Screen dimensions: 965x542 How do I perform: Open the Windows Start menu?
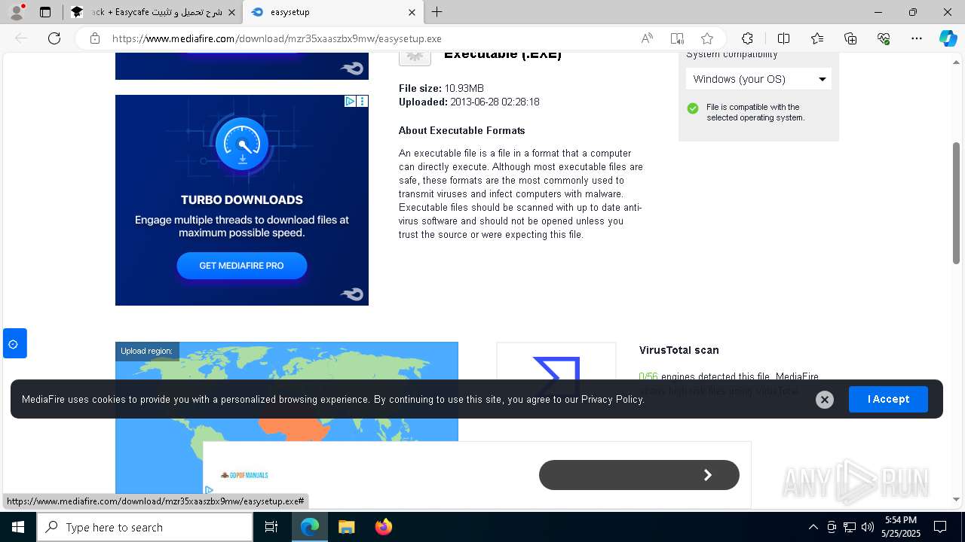tap(18, 527)
